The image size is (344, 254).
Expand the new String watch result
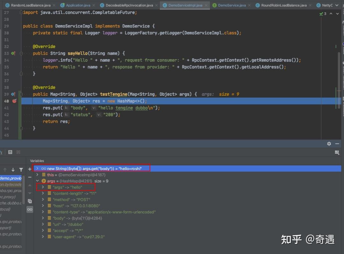[37, 168]
